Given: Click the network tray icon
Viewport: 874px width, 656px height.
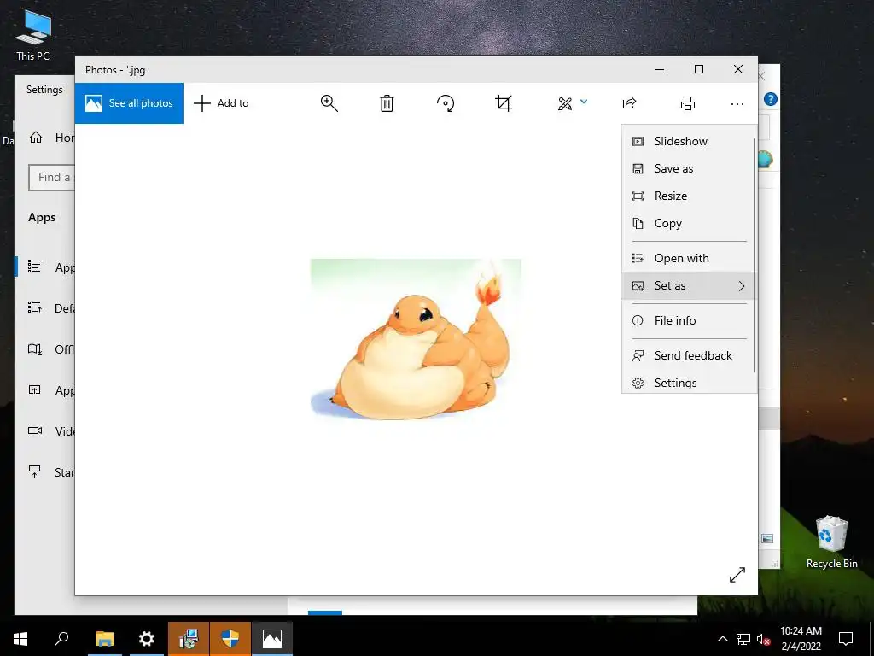Looking at the screenshot, I should (743, 639).
